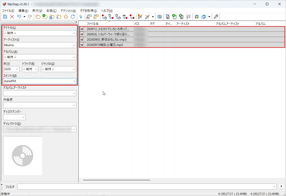
Task: Click the album cover art placeholder
Action: [23, 156]
